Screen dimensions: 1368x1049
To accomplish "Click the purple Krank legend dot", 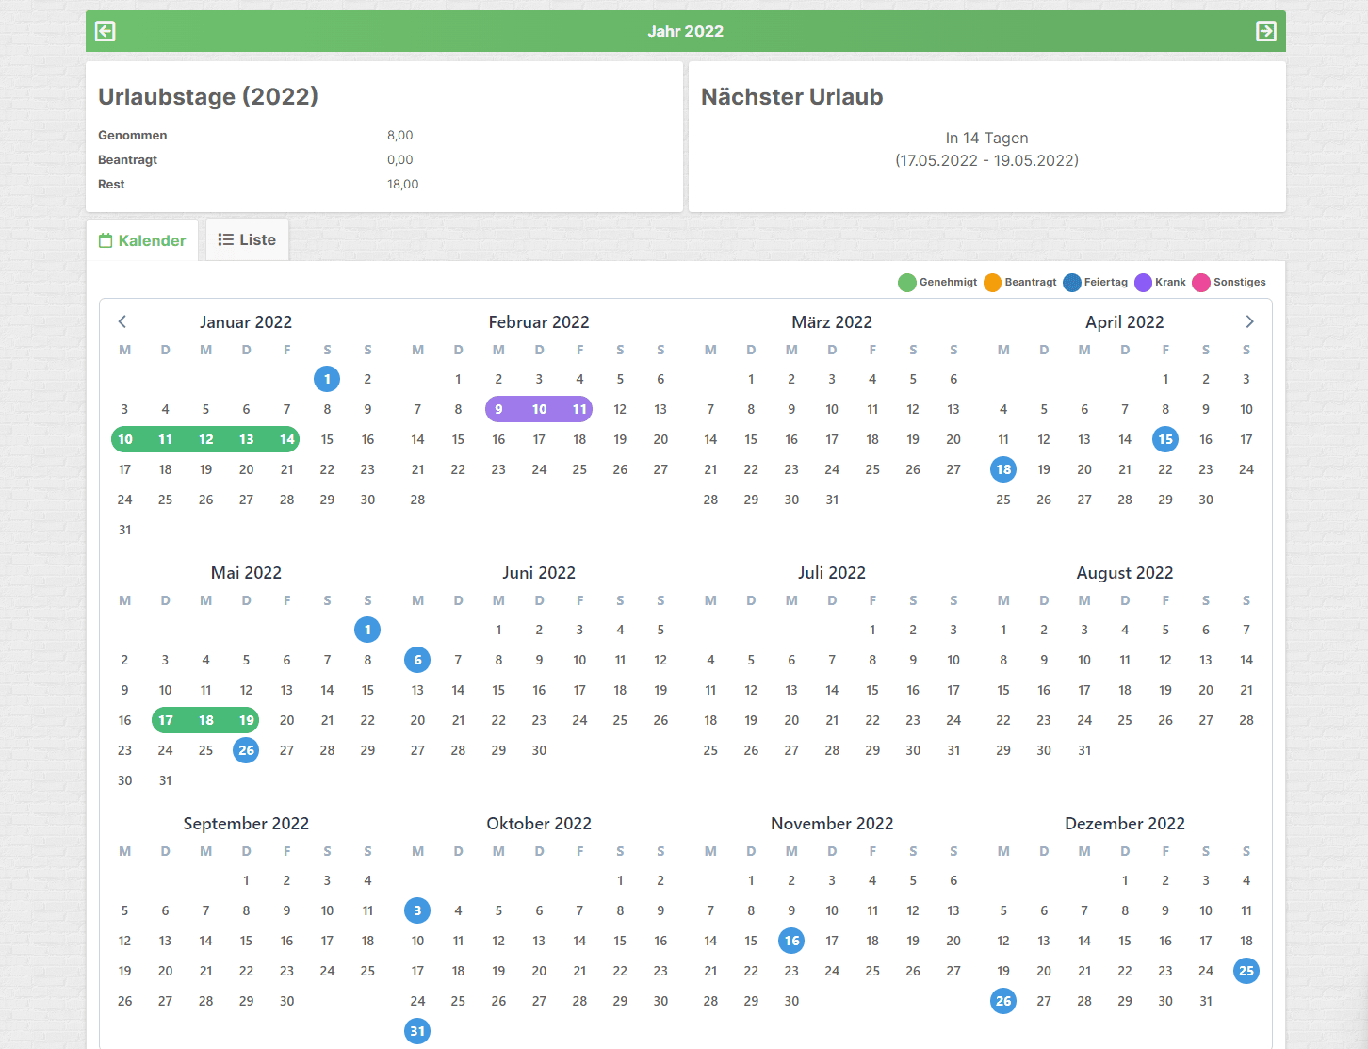I will (x=1143, y=283).
